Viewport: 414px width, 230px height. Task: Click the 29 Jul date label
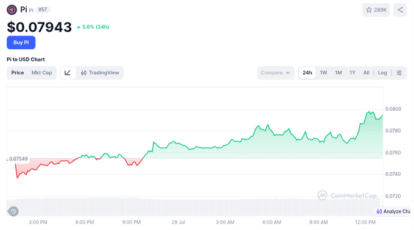click(178, 222)
